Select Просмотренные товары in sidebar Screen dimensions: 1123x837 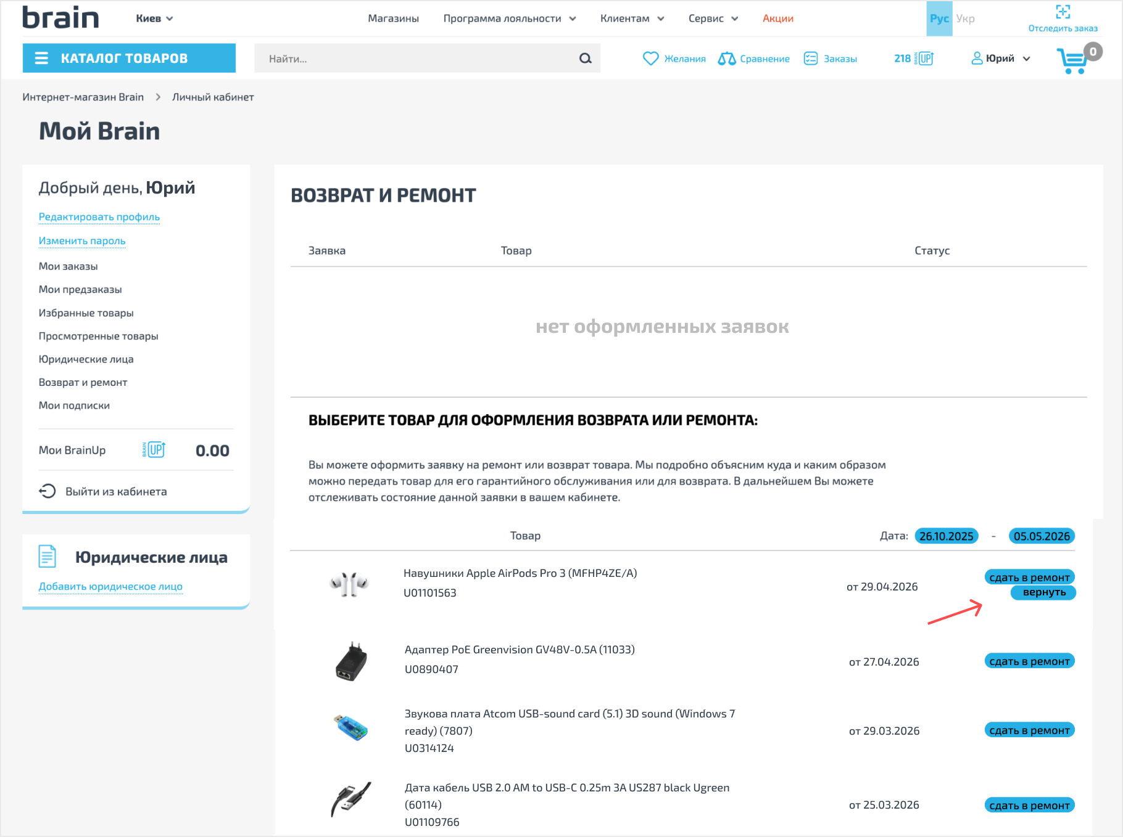click(98, 336)
